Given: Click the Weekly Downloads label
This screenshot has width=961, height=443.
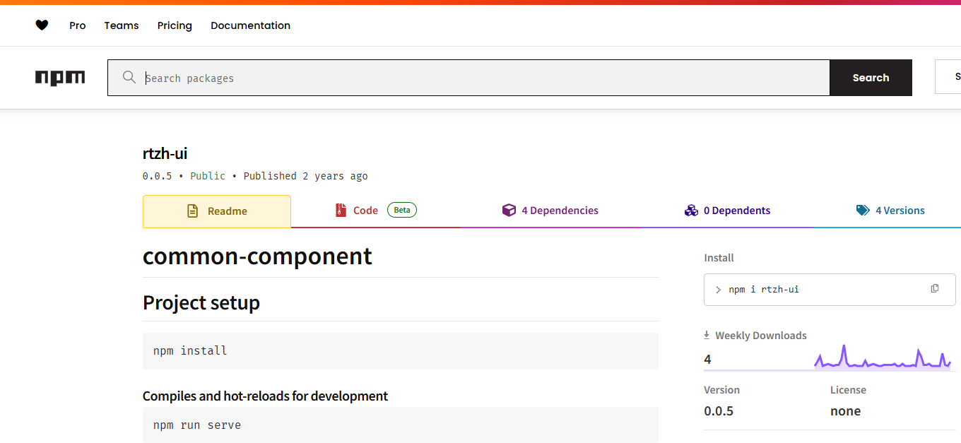Looking at the screenshot, I should [x=761, y=336].
